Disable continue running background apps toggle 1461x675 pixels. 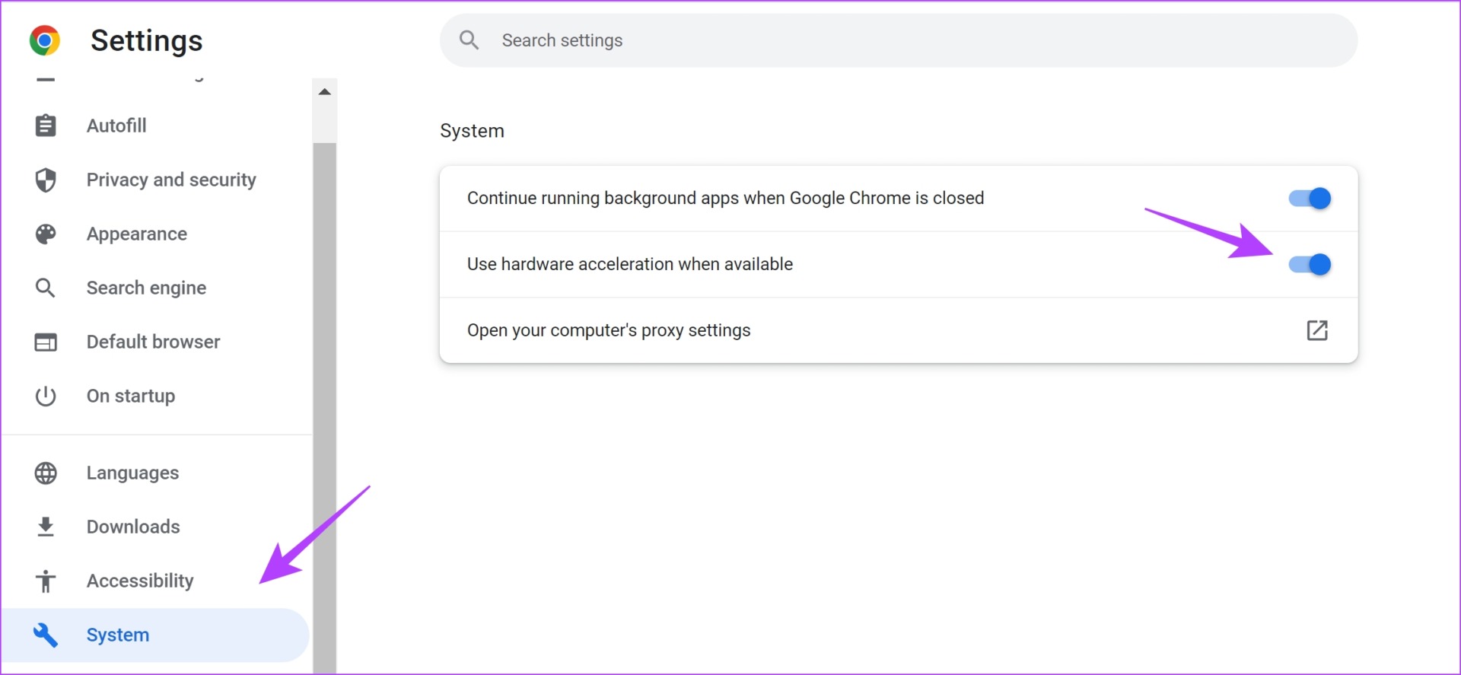pyautogui.click(x=1309, y=199)
